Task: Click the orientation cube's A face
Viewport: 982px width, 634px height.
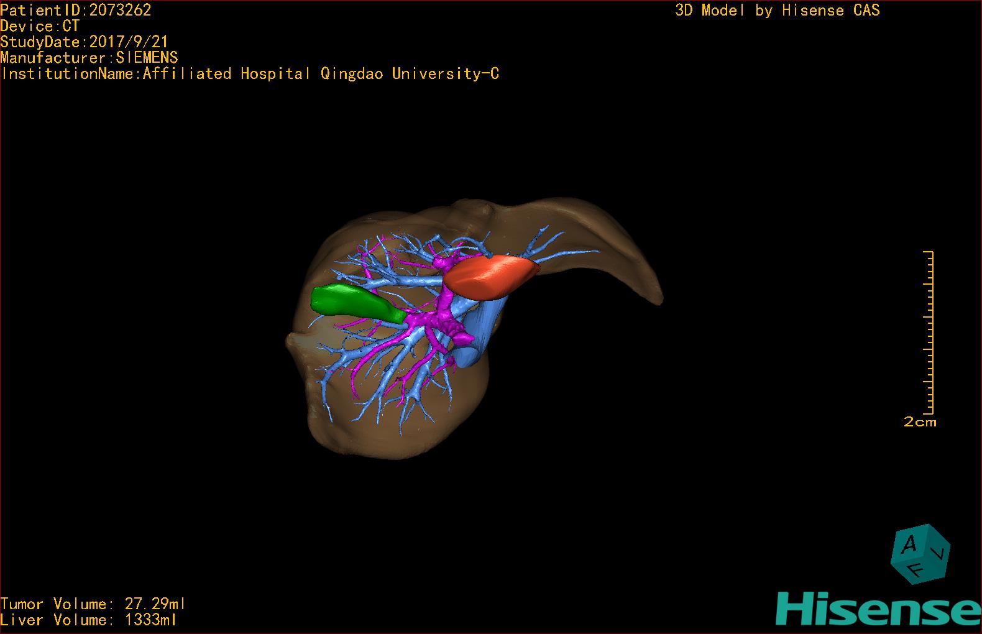Action: click(x=910, y=544)
